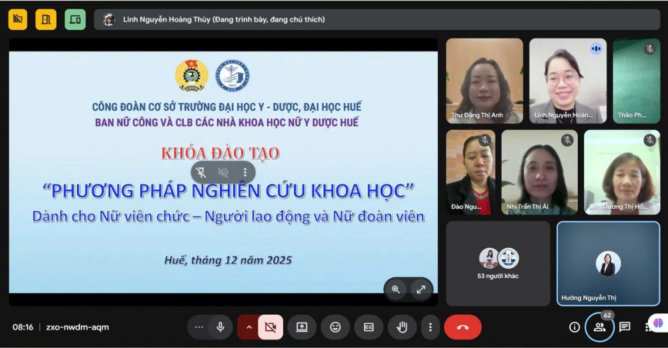Show meeting details info icon

pyautogui.click(x=574, y=327)
